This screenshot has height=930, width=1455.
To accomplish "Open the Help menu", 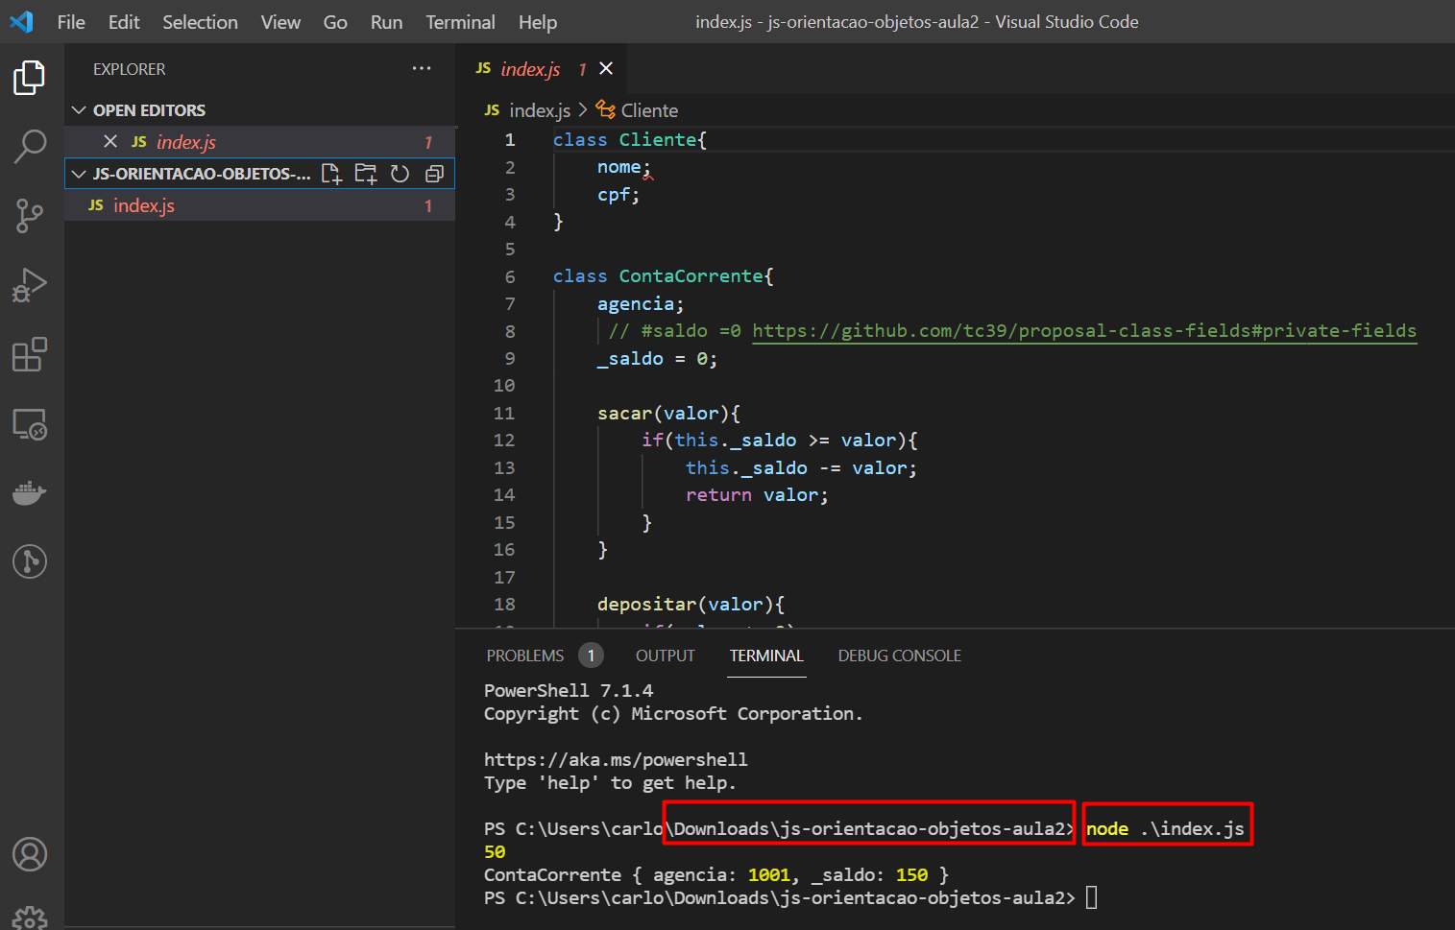I will pyautogui.click(x=538, y=22).
